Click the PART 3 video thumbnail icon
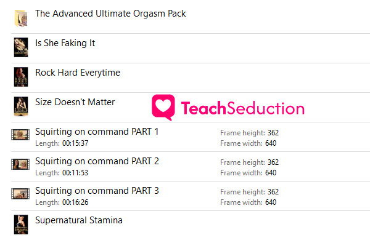The height and width of the screenshot is (243, 370). coord(20,194)
